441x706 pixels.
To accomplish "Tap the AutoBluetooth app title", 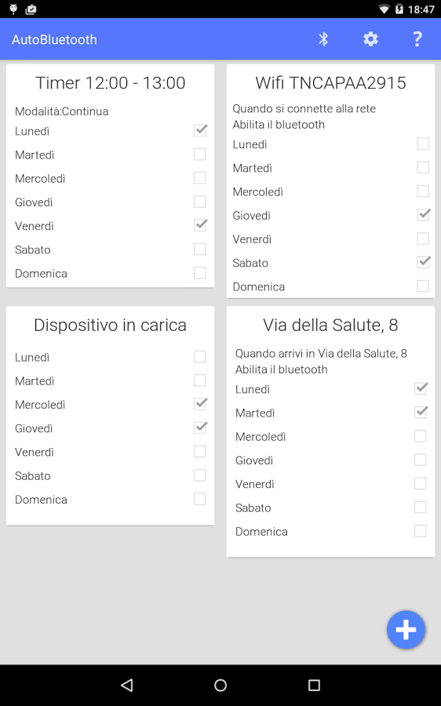I will point(54,40).
